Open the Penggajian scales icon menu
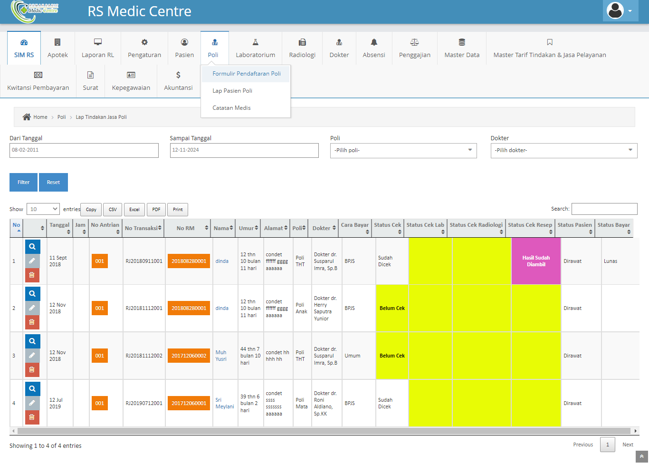The width and height of the screenshot is (649, 464). coord(414,42)
